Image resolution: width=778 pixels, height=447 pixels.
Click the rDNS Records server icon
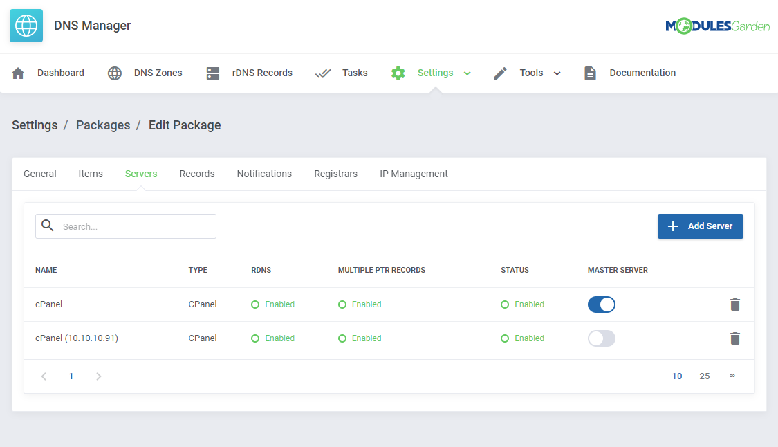pos(213,73)
